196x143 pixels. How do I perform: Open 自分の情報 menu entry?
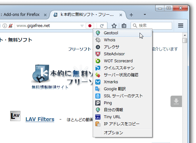(122, 110)
